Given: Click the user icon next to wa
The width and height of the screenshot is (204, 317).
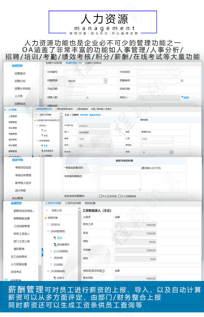Looking at the screenshot, I should click(x=42, y=131).
